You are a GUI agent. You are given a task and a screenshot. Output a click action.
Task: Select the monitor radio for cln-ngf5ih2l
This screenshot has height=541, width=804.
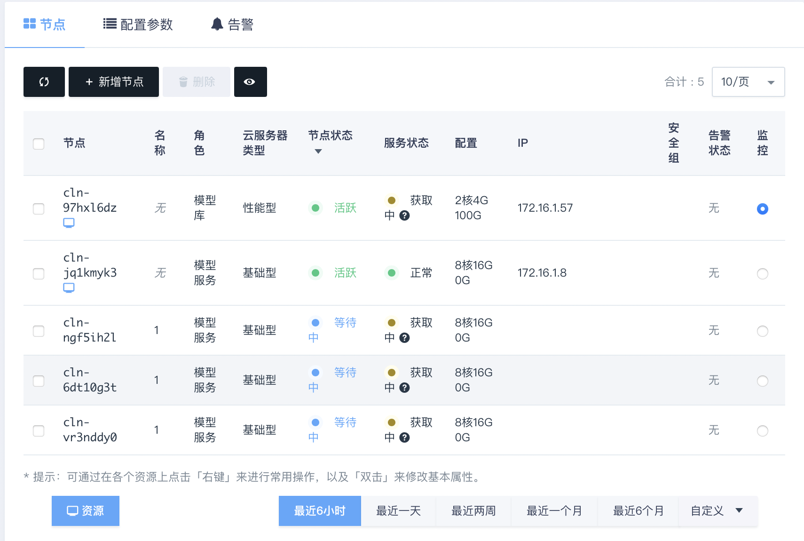coord(763,331)
